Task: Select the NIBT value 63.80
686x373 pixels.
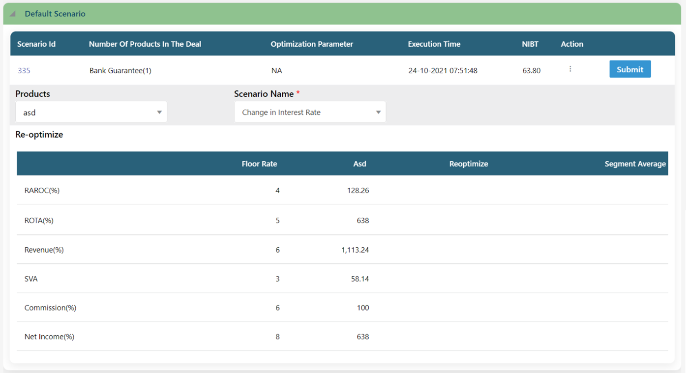Action: pos(532,70)
